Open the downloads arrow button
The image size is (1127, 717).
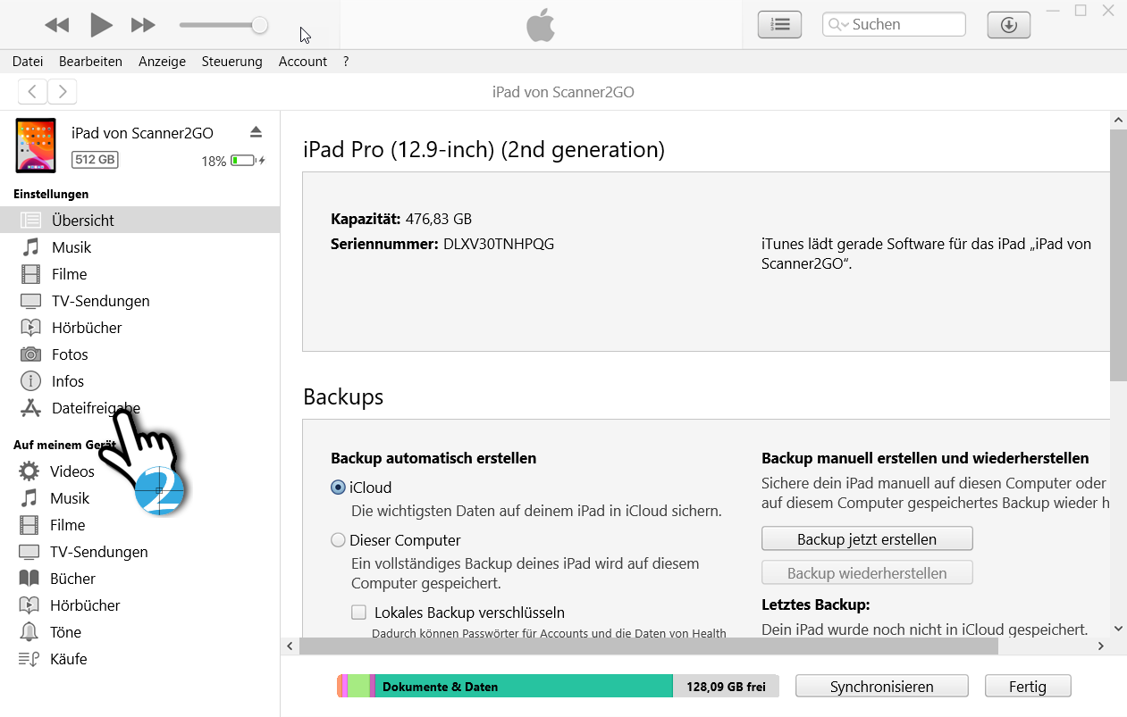coord(1009,25)
